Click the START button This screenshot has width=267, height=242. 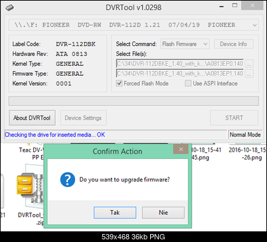[x=234, y=118]
